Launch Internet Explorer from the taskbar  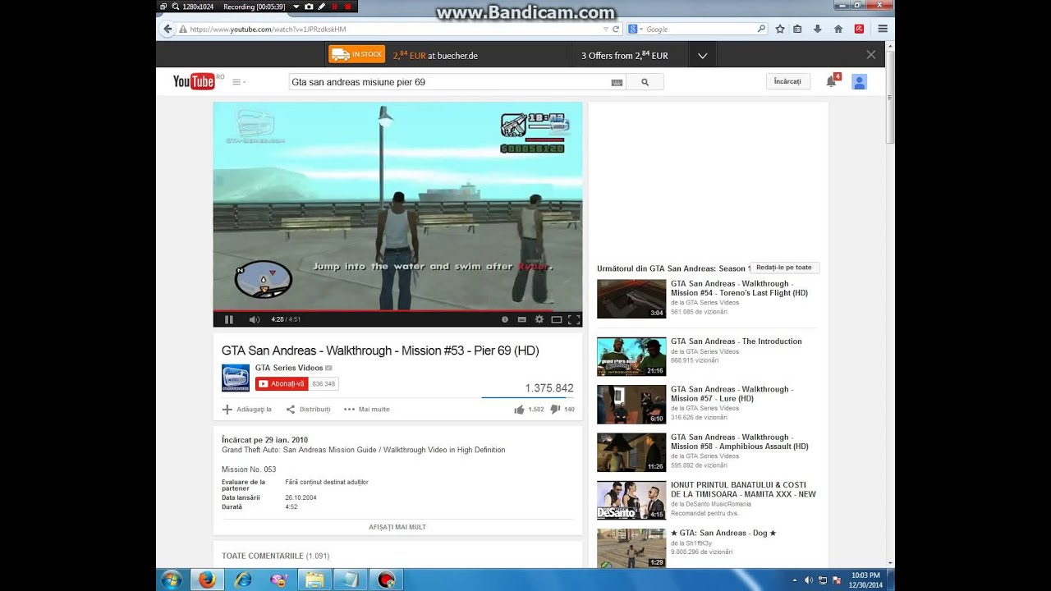[x=243, y=580]
